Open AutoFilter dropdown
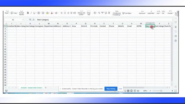 [151, 13]
